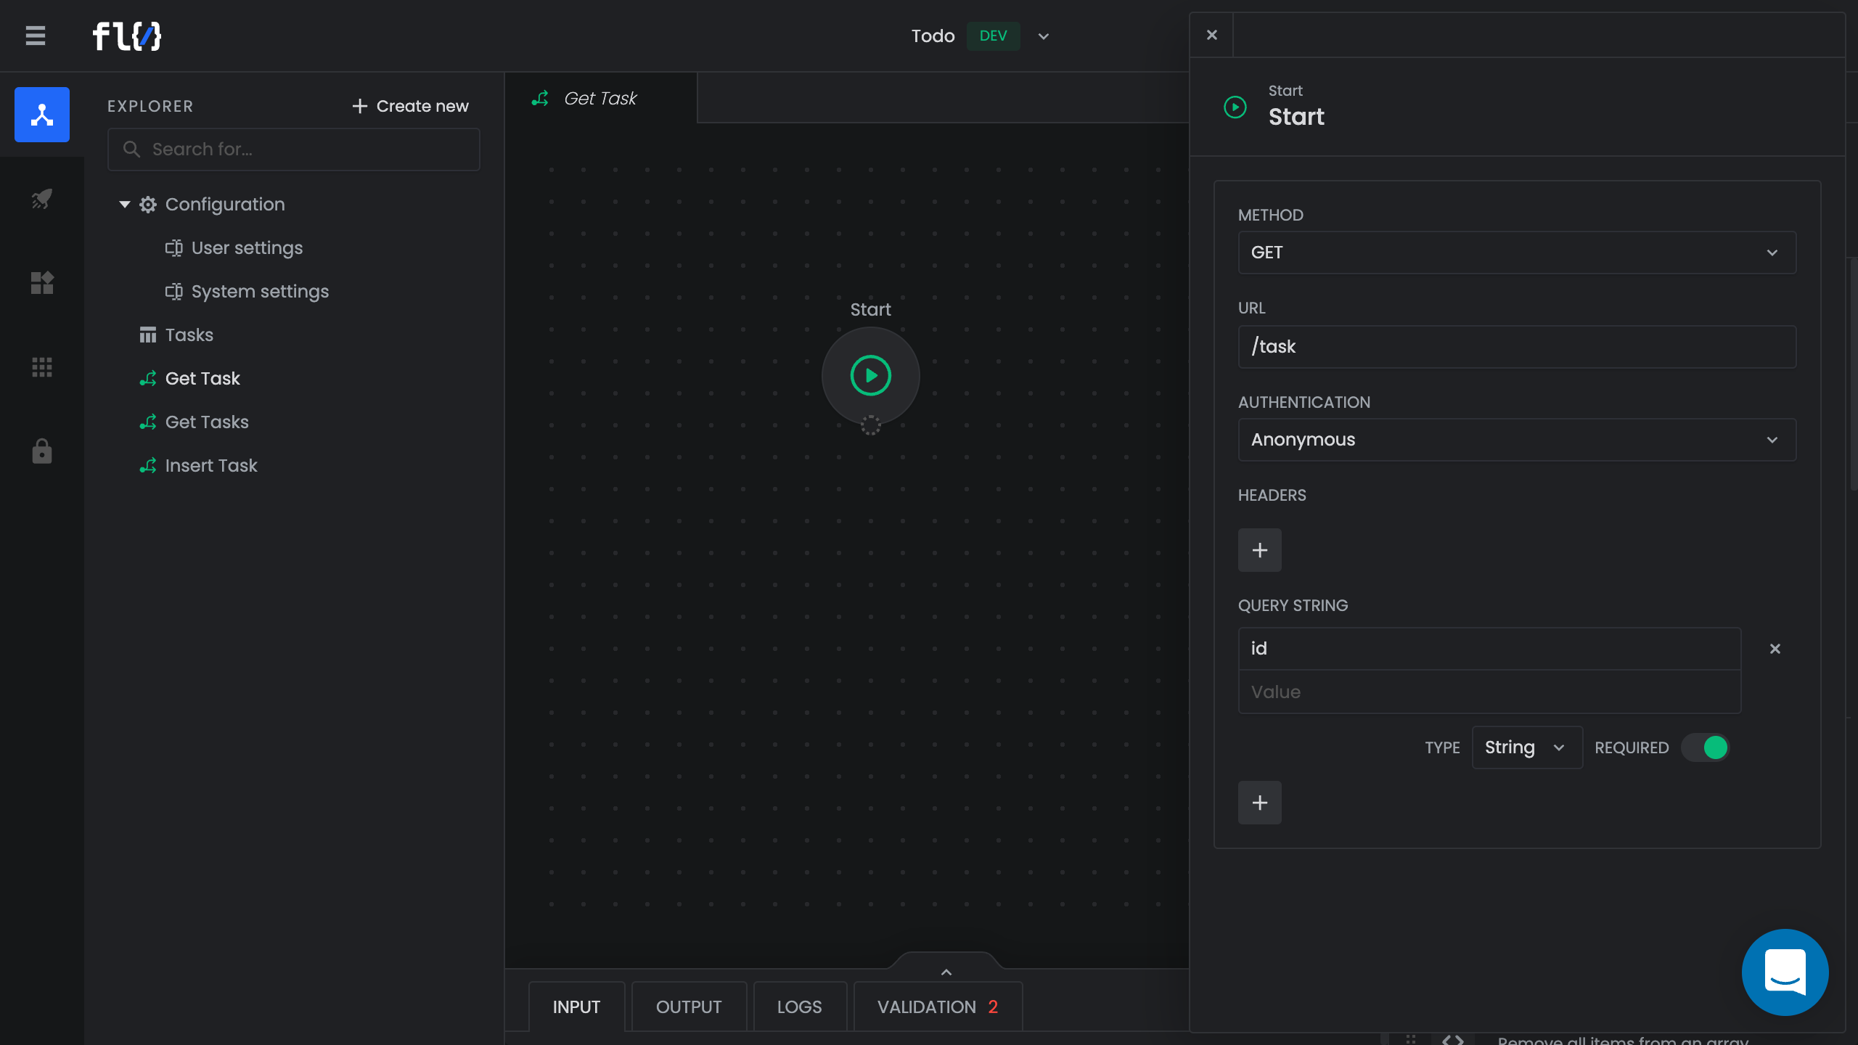Click the URL field containing /task
Image resolution: width=1858 pixels, height=1045 pixels.
point(1517,347)
